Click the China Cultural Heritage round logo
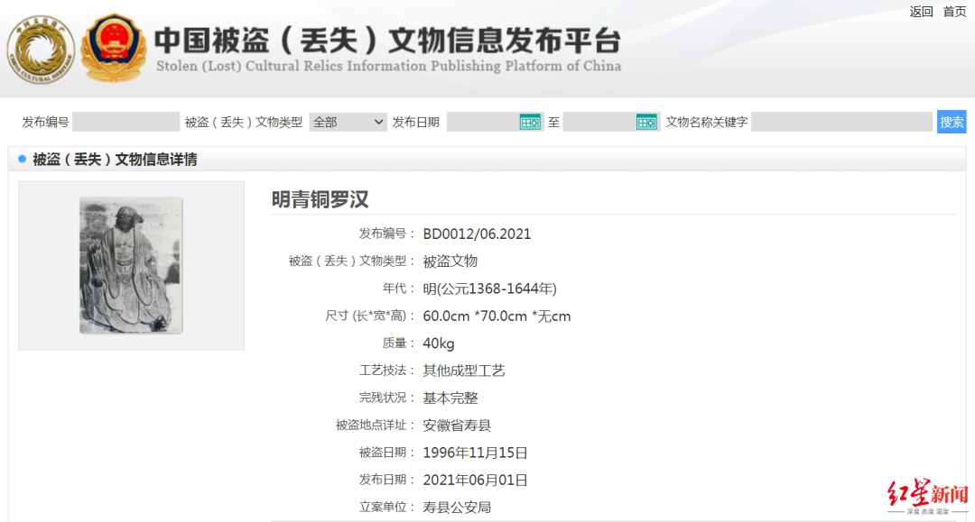This screenshot has width=975, height=522. (x=42, y=49)
